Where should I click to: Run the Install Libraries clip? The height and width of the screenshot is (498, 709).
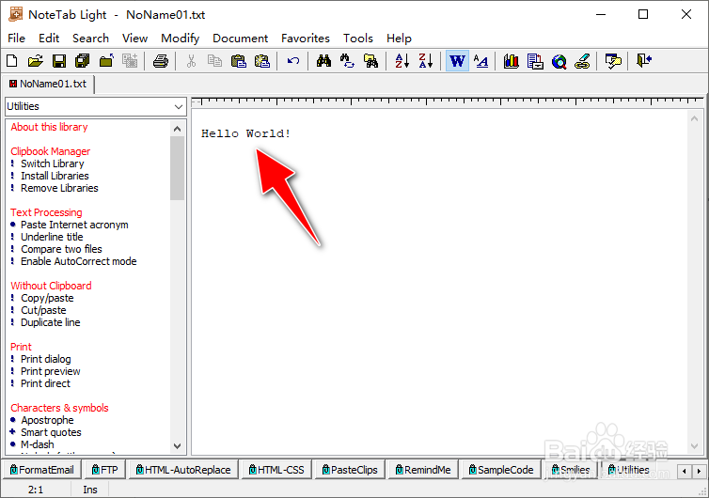coord(55,176)
